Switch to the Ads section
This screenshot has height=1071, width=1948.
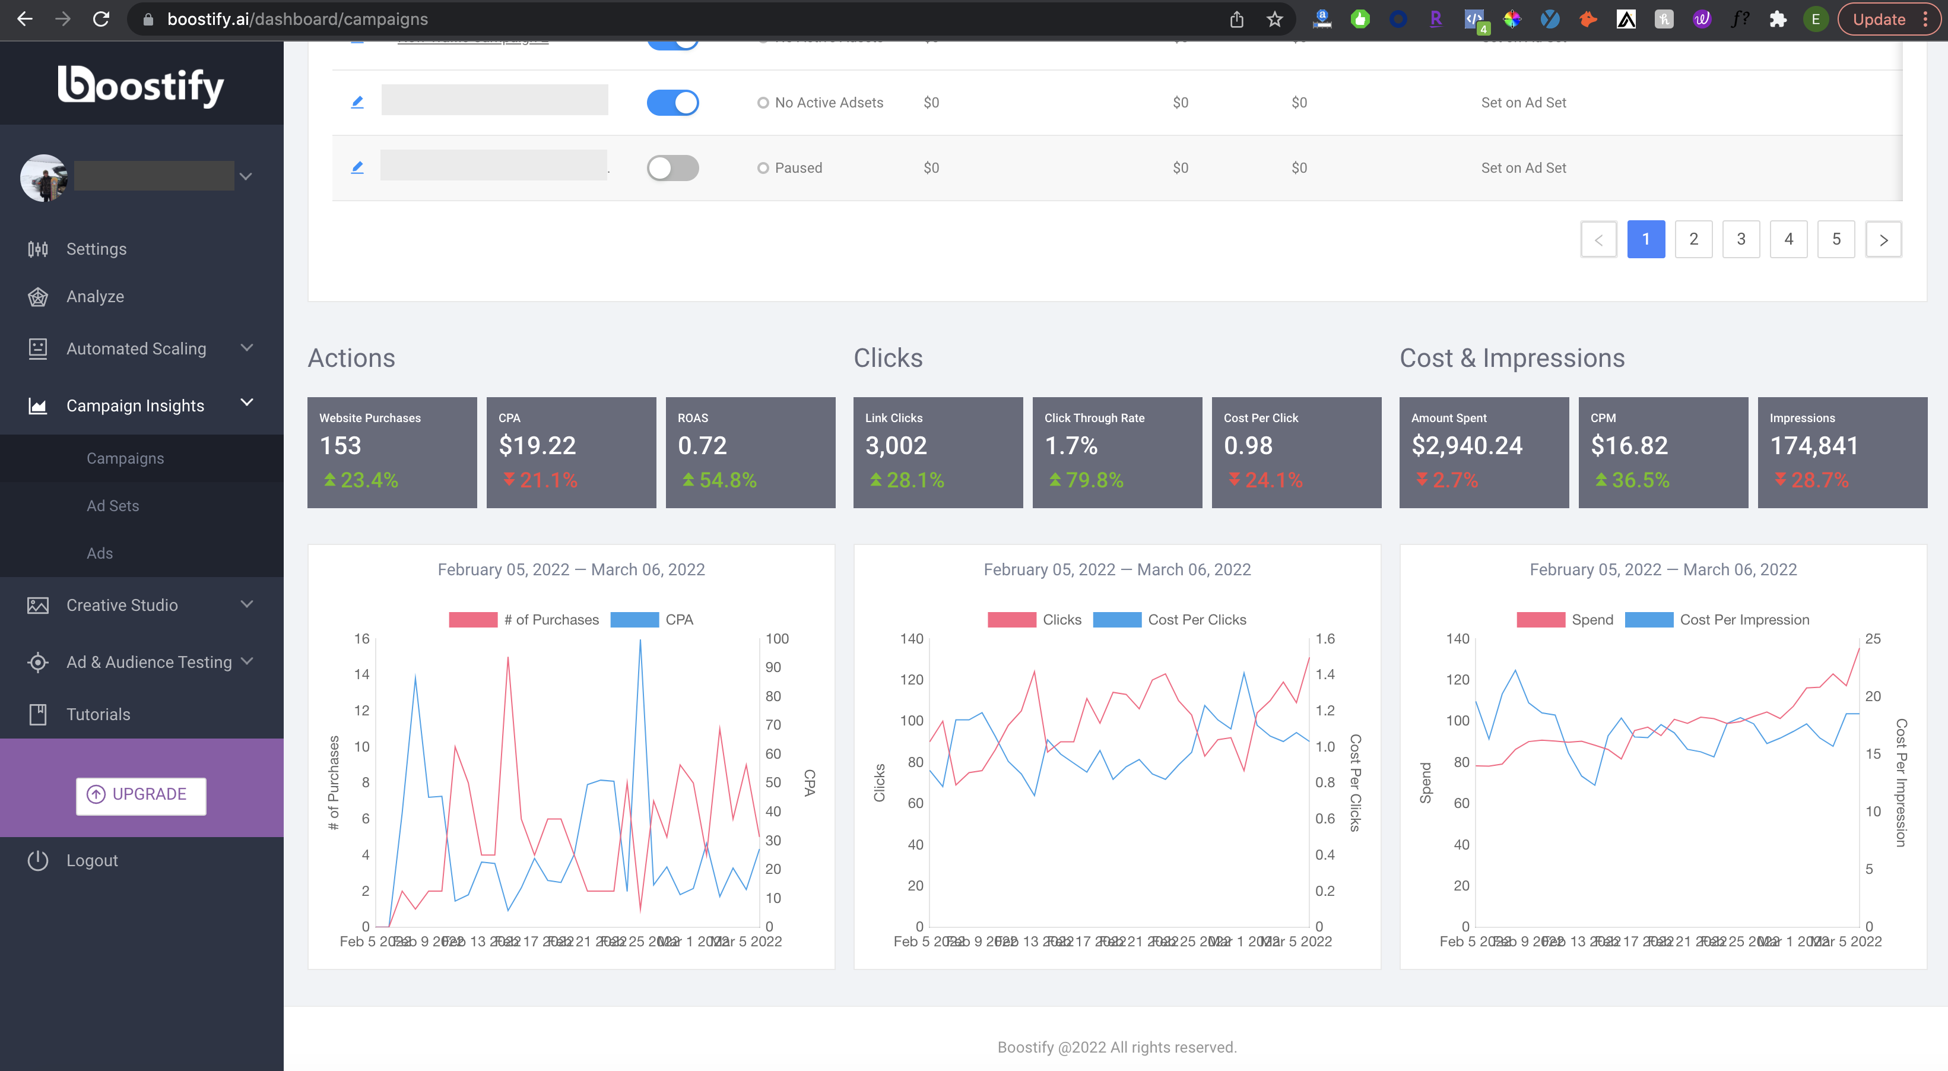99,553
